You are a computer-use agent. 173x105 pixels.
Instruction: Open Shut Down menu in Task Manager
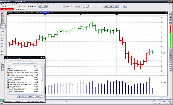click(25, 60)
